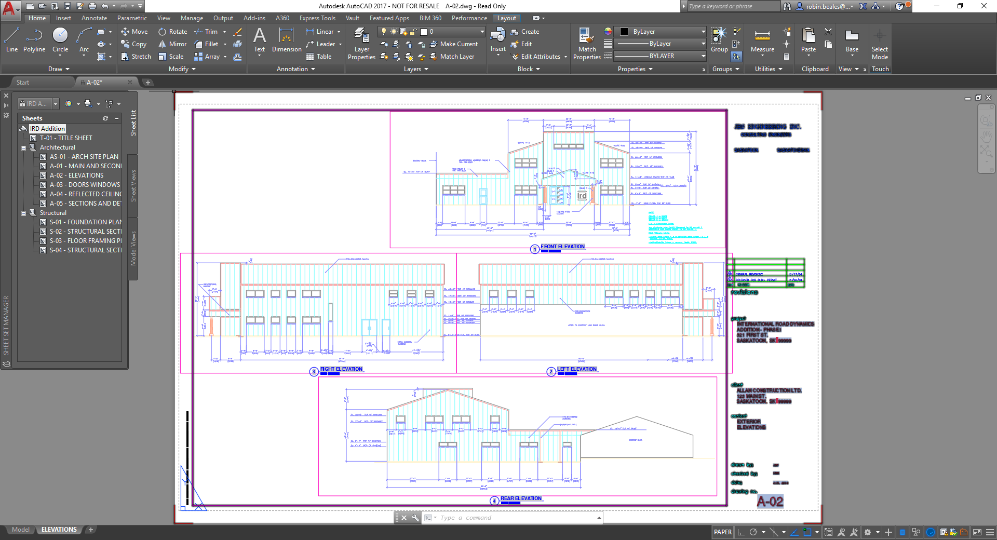This screenshot has height=540, width=997.
Task: Collapse the Architectural sheet subset
Action: [x=23, y=148]
